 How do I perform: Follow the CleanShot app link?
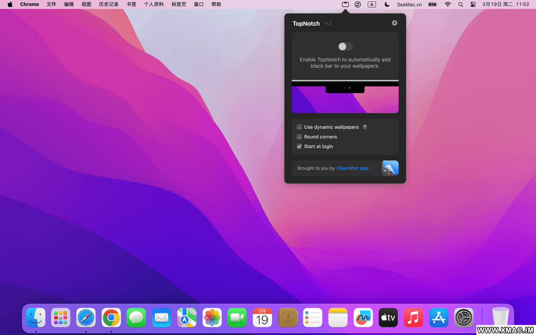point(354,168)
